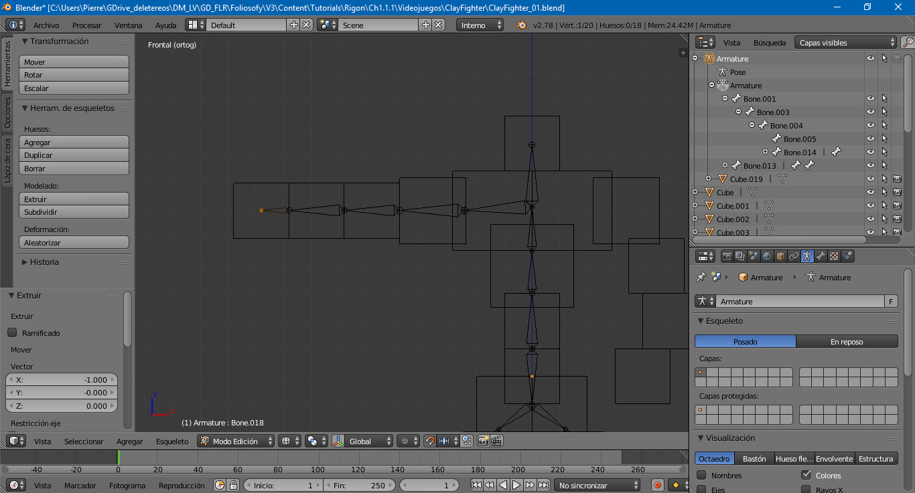Click the OpenGL render animation clapper icon
Screen dimensions: 915x493
496,441
